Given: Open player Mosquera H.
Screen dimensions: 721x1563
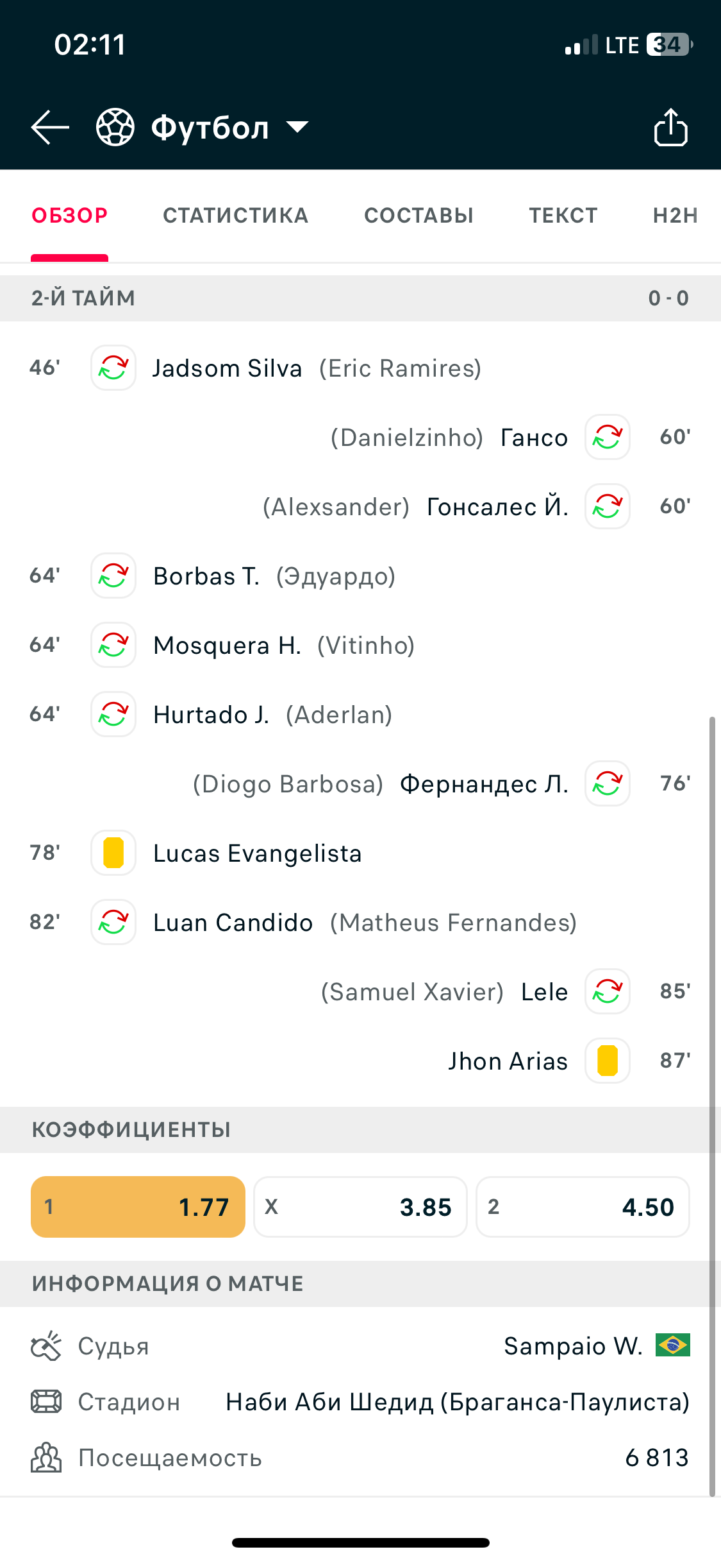Looking at the screenshot, I should coord(228,645).
